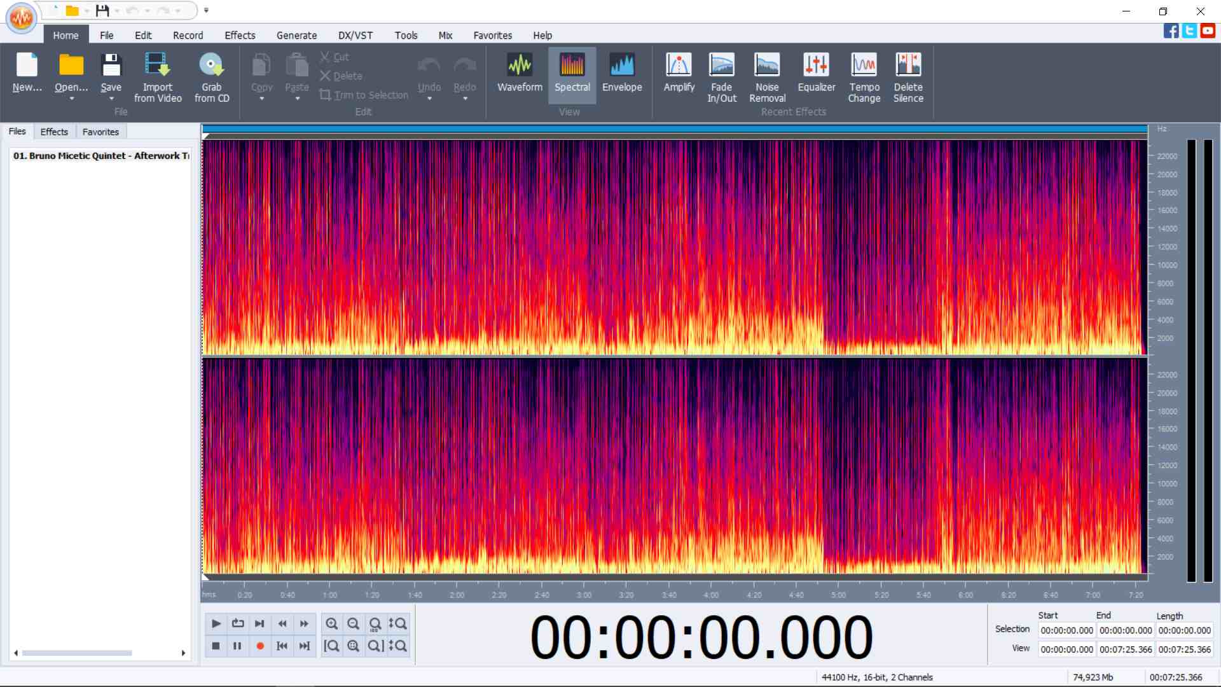The width and height of the screenshot is (1221, 687).
Task: Click Import from Video icon
Action: (x=157, y=66)
